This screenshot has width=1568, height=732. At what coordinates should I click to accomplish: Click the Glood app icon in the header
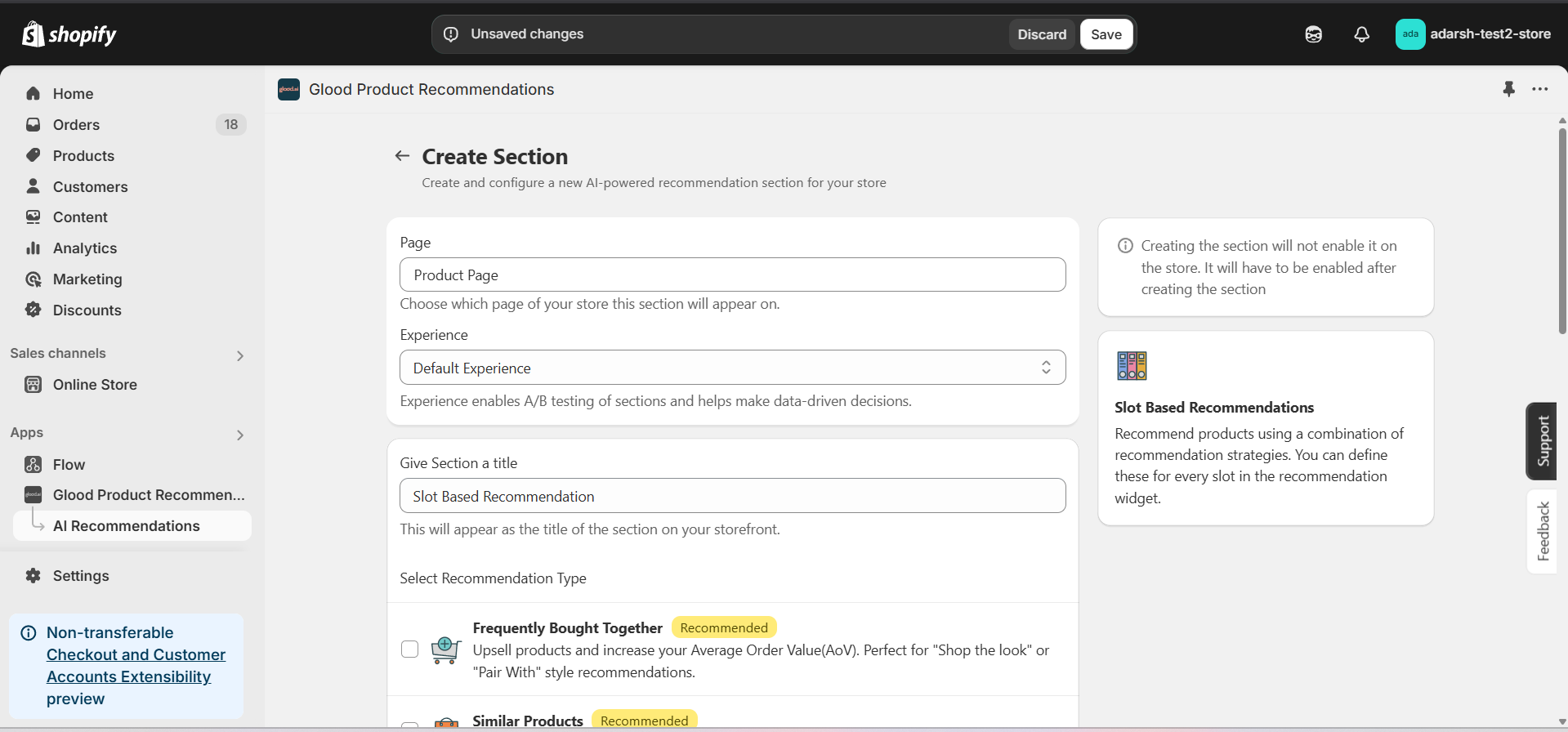288,89
